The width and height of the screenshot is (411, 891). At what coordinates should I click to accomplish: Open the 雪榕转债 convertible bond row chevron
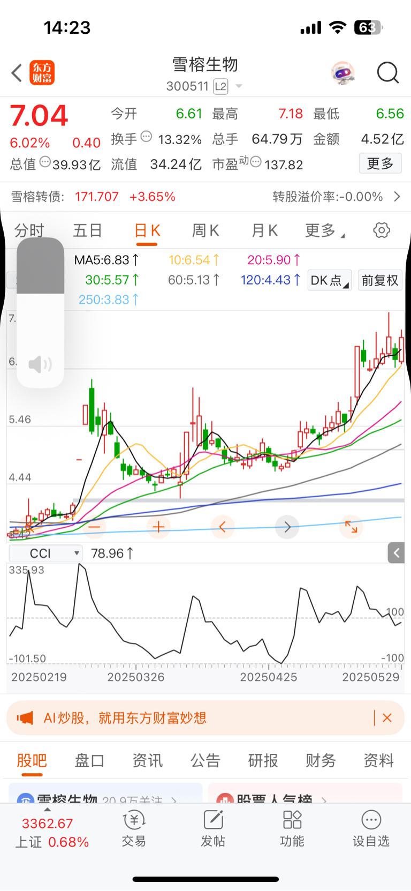[397, 197]
